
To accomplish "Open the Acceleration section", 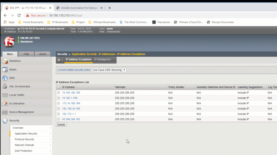I will click(17, 104).
